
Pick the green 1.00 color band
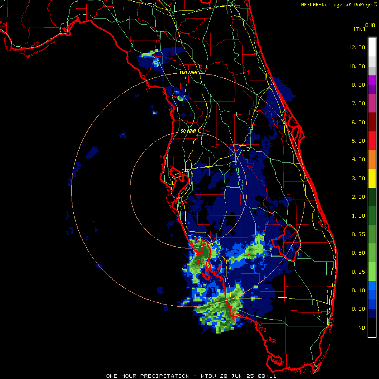point(372,216)
